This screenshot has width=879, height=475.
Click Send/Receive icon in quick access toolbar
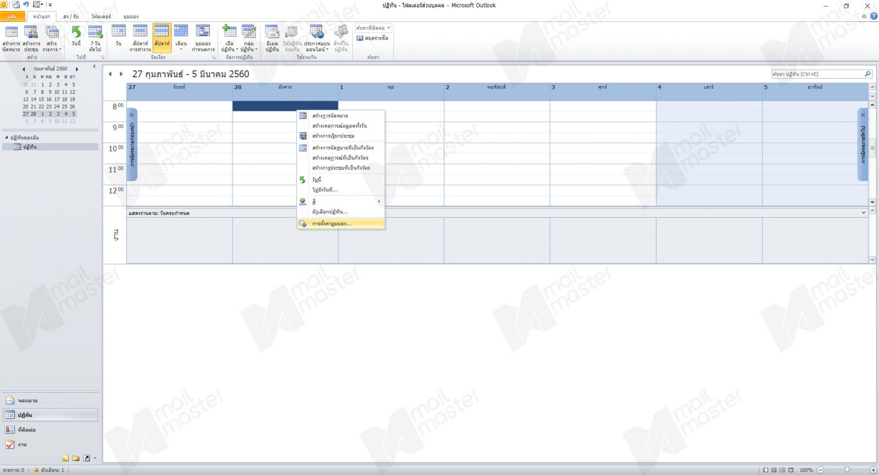click(x=15, y=4)
